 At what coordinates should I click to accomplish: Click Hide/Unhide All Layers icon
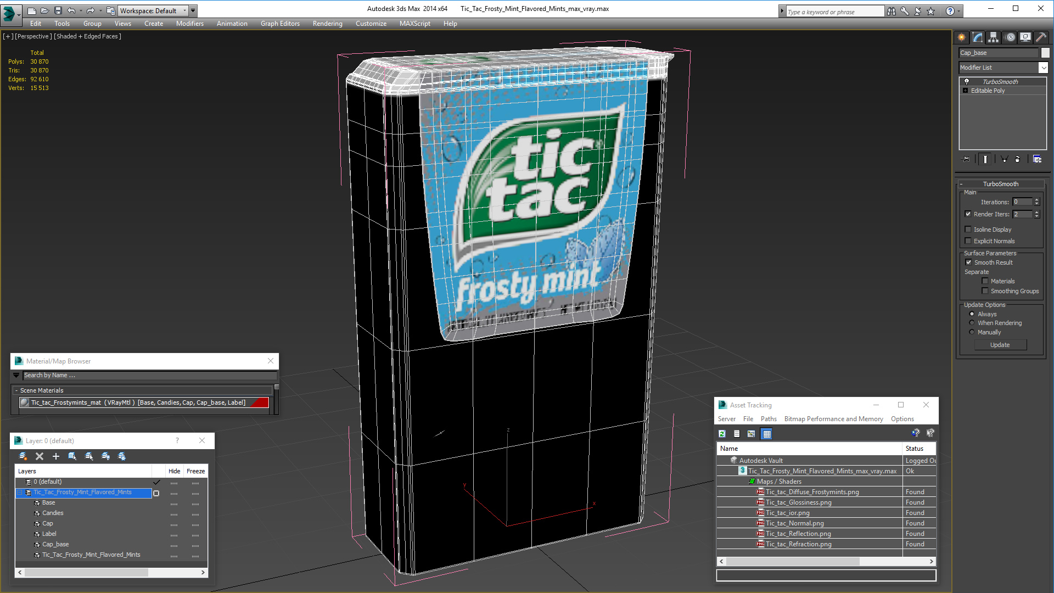105,456
